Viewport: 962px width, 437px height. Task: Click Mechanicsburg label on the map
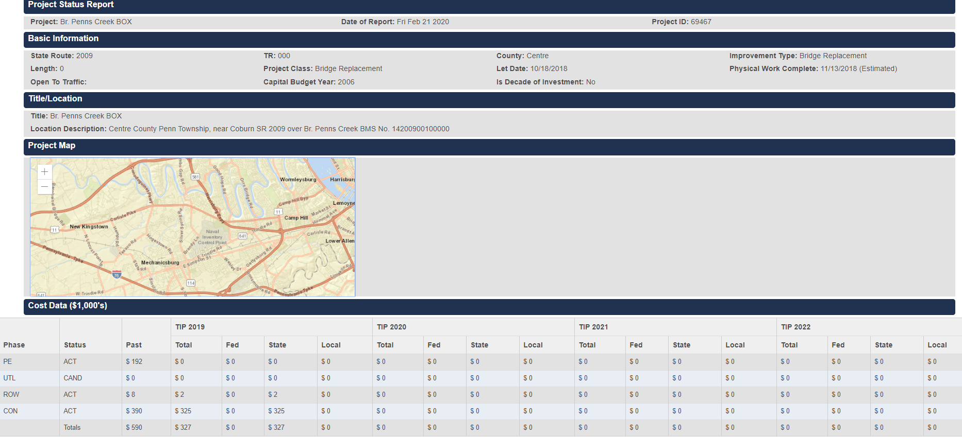click(160, 263)
